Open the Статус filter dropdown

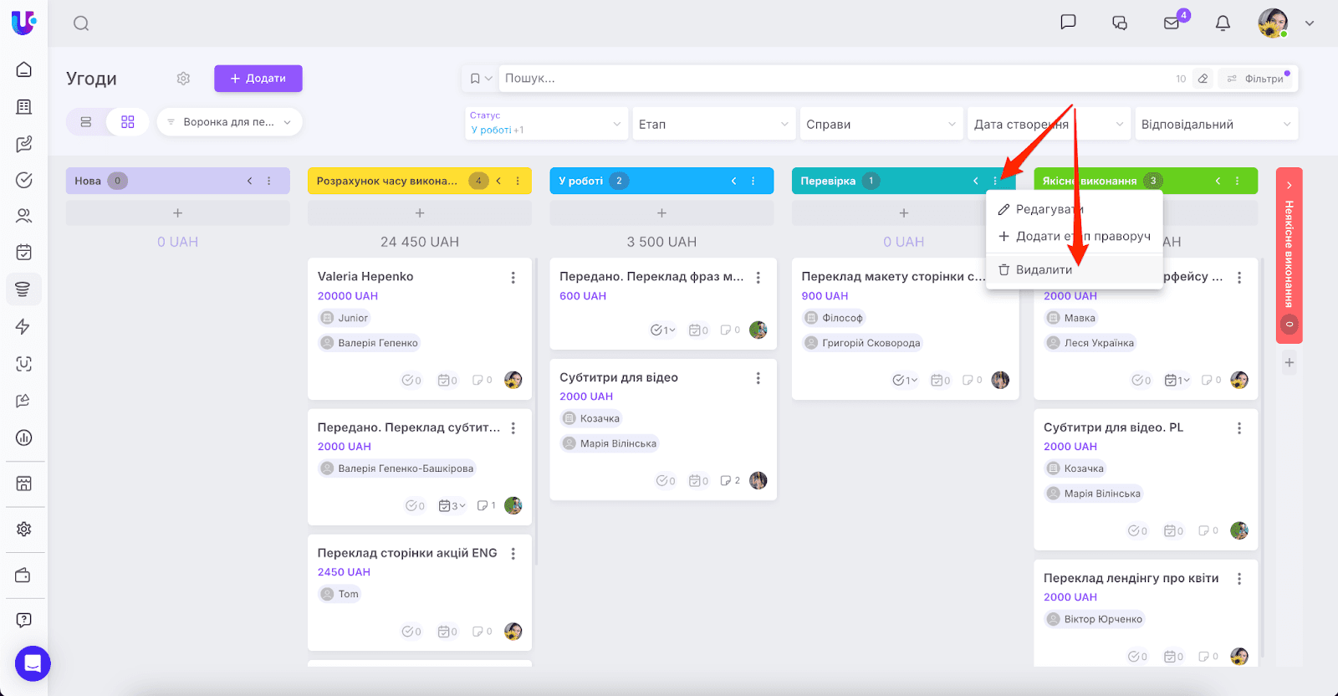(546, 124)
